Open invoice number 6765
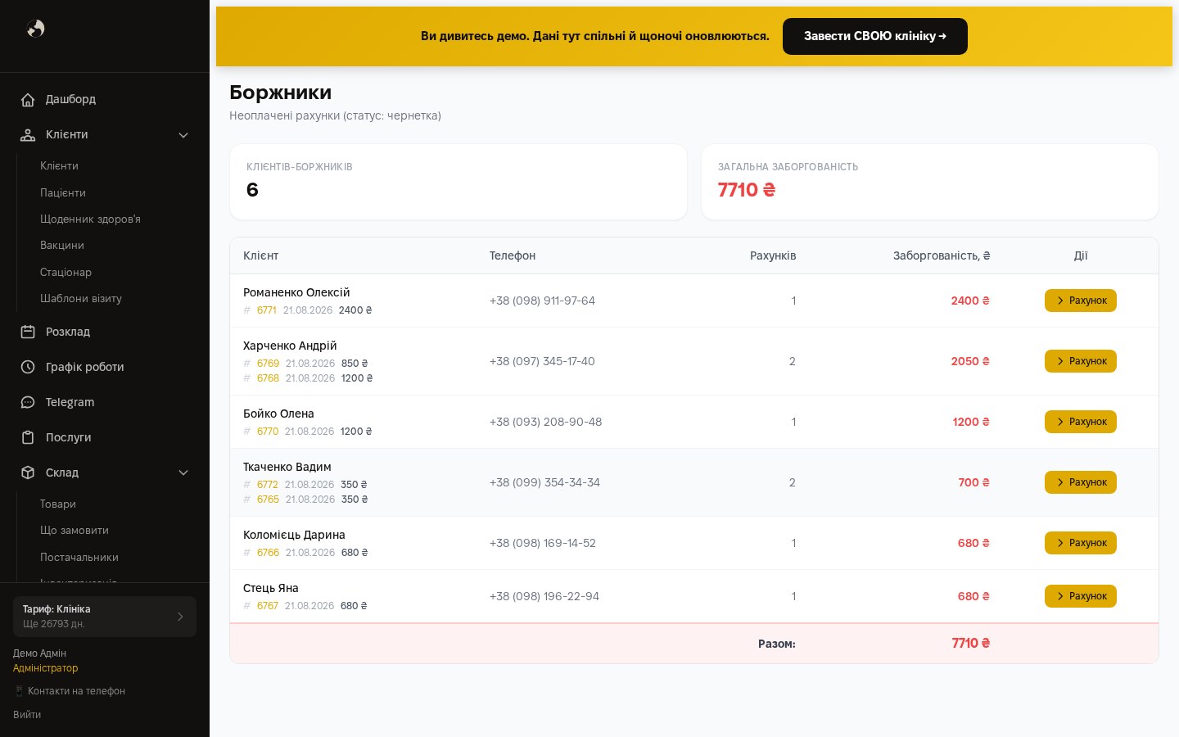The height and width of the screenshot is (737, 1179). [268, 500]
